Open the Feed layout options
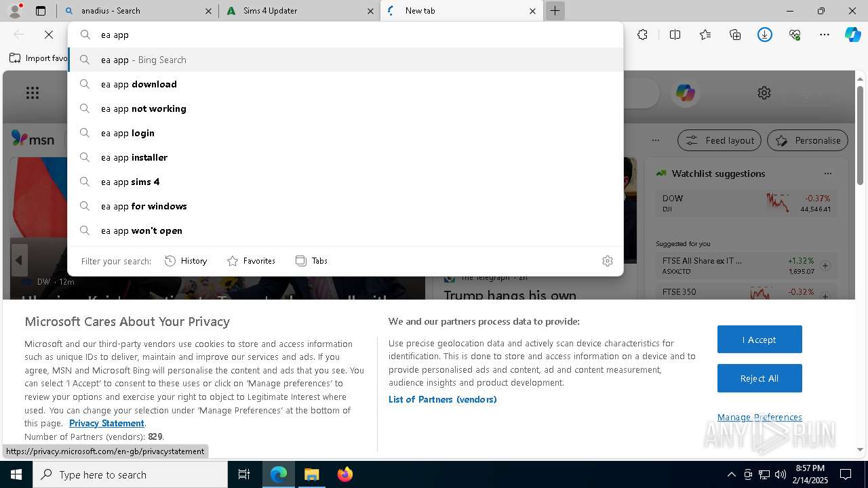Image resolution: width=868 pixels, height=488 pixels. [719, 140]
